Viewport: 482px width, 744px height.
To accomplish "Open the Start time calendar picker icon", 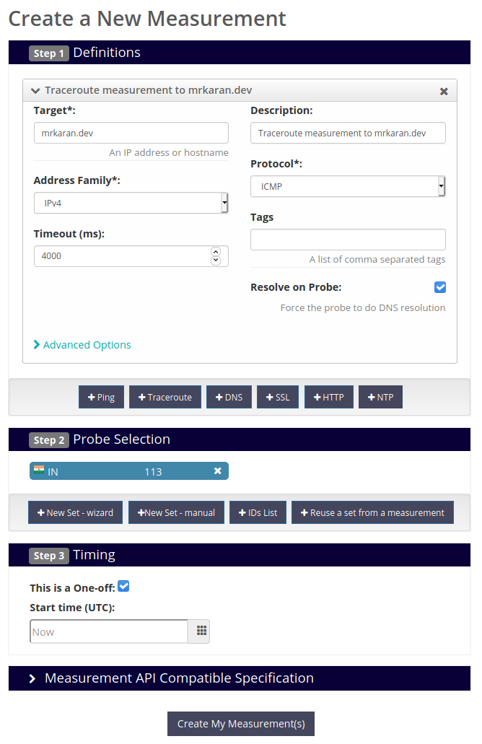I will [201, 631].
